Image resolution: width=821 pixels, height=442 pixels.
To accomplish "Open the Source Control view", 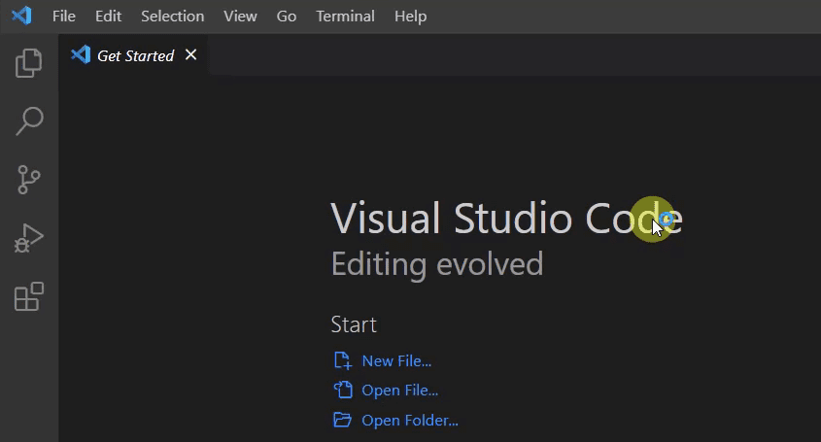I will point(29,180).
